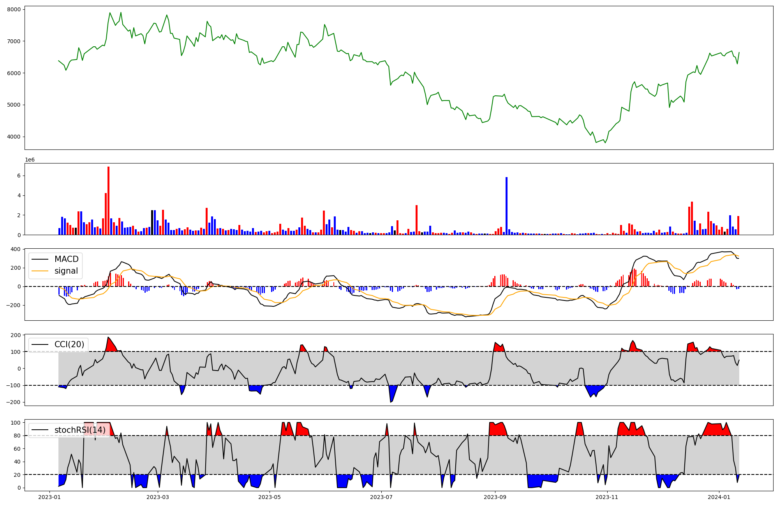Click the 80 tick on stochRSI axis
This screenshot has height=506, width=779.
point(17,436)
